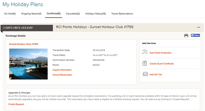Collapse the holiday section with minus icon
Screen dimensions: 205x111
point(199,27)
